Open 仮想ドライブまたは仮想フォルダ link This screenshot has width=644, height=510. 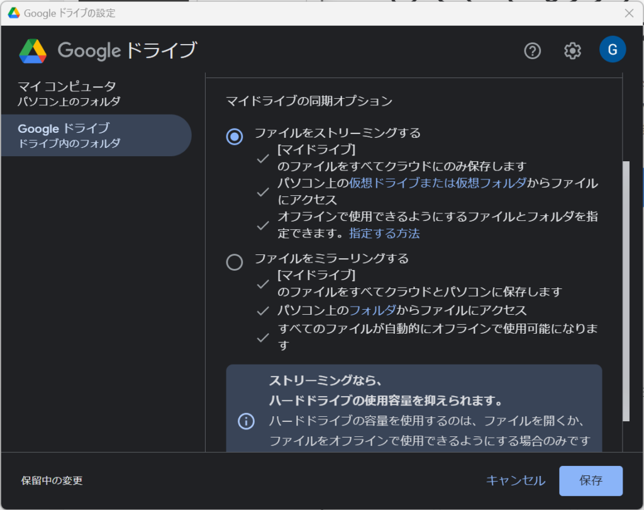pos(438,183)
